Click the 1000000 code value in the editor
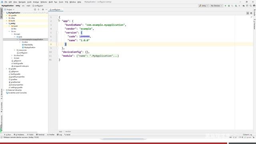The image size is (256, 144). point(84,36)
